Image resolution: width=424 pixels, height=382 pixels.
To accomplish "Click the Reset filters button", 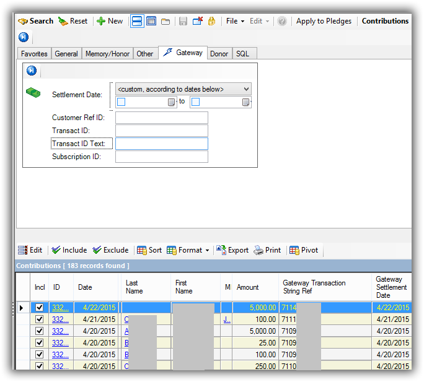I will point(73,21).
